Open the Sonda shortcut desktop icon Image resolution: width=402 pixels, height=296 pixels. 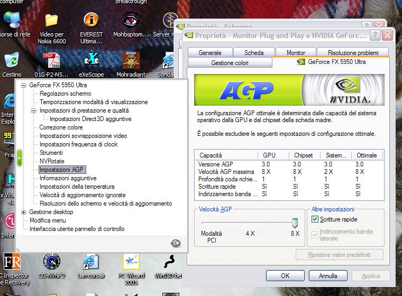click(x=168, y=60)
